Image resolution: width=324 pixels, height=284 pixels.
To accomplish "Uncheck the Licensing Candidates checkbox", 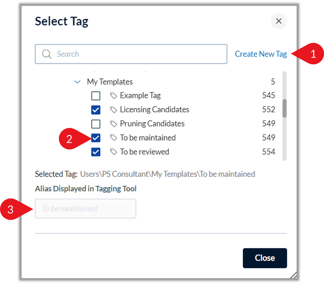I will click(96, 110).
